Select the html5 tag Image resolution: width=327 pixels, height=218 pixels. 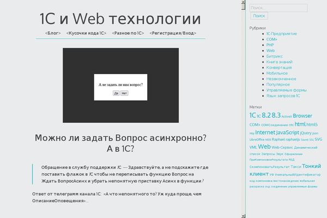click(x=312, y=125)
